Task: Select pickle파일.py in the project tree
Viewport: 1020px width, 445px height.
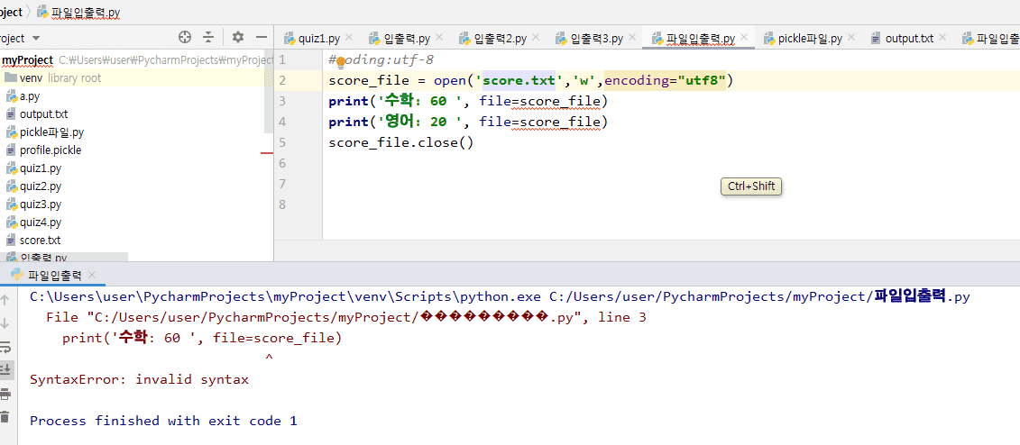Action: (51, 132)
